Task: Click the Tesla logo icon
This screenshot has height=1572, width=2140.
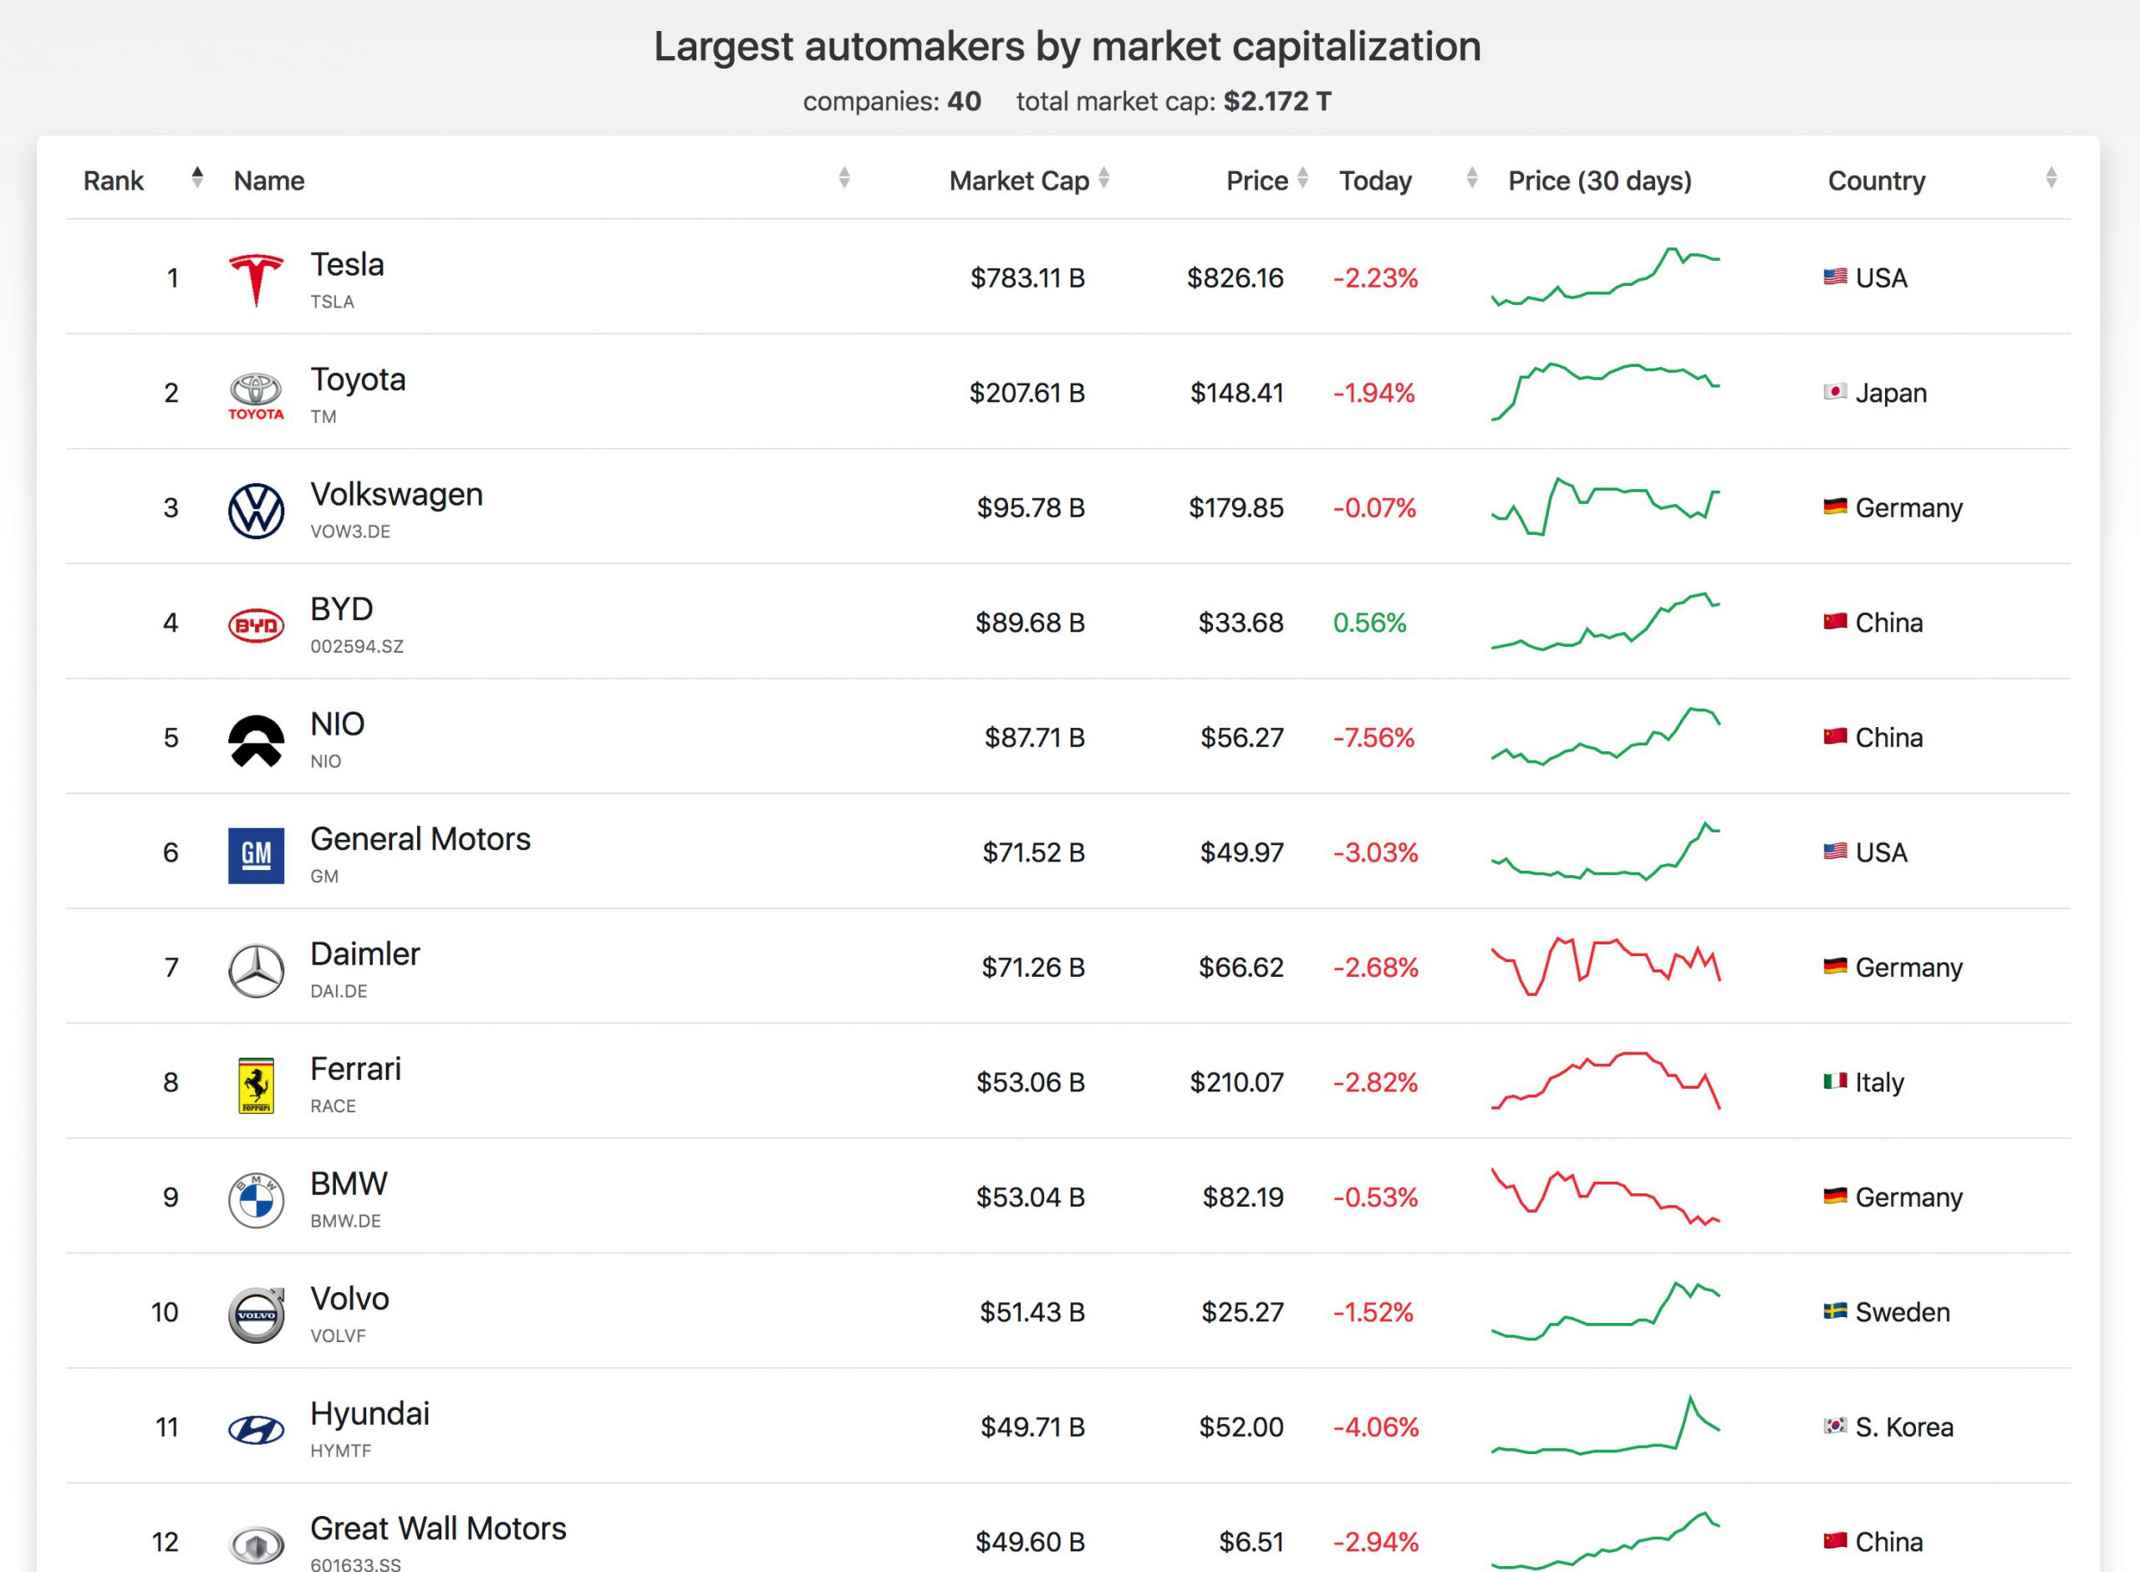Action: [x=256, y=281]
